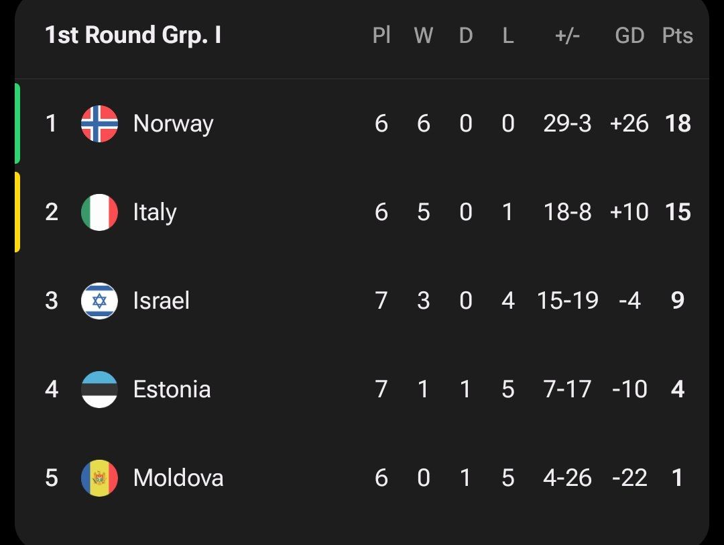Viewport: 724px width, 545px height.
Task: Open the Italy team name
Action: [155, 212]
